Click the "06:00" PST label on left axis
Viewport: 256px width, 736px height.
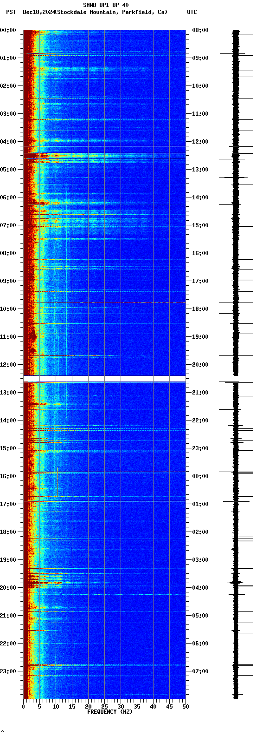coord(7,197)
